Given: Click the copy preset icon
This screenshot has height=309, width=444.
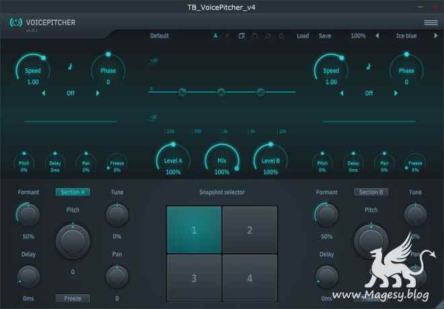Looking at the screenshot, I should click(x=241, y=36).
